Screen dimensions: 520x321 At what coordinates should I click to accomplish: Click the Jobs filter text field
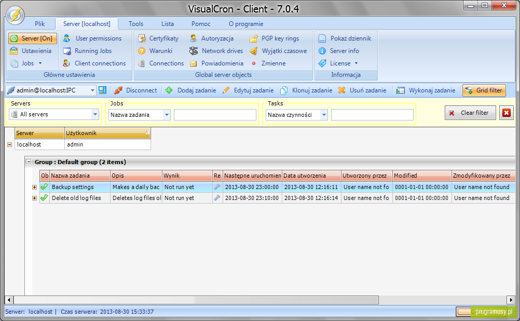coord(215,115)
